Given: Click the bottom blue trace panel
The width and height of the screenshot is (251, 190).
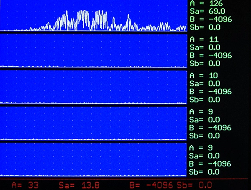Looking at the screenshot, I should point(93,160).
